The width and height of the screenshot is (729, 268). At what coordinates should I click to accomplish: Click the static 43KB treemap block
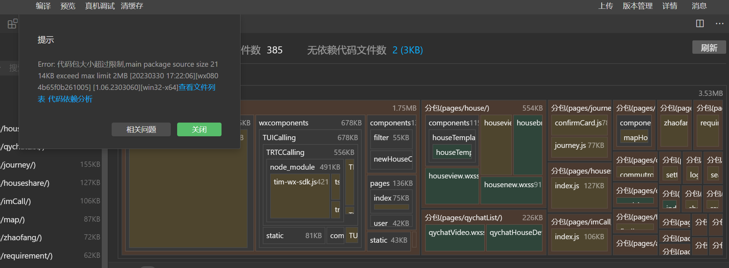point(389,241)
